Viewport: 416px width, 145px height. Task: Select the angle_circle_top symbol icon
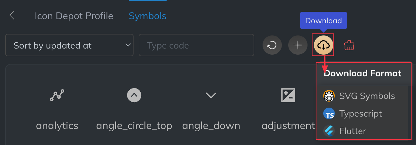click(x=134, y=95)
